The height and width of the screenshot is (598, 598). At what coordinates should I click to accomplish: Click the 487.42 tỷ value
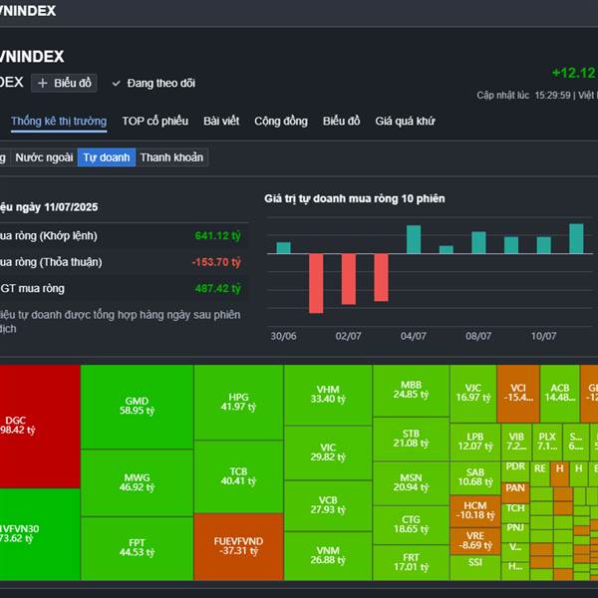point(217,289)
